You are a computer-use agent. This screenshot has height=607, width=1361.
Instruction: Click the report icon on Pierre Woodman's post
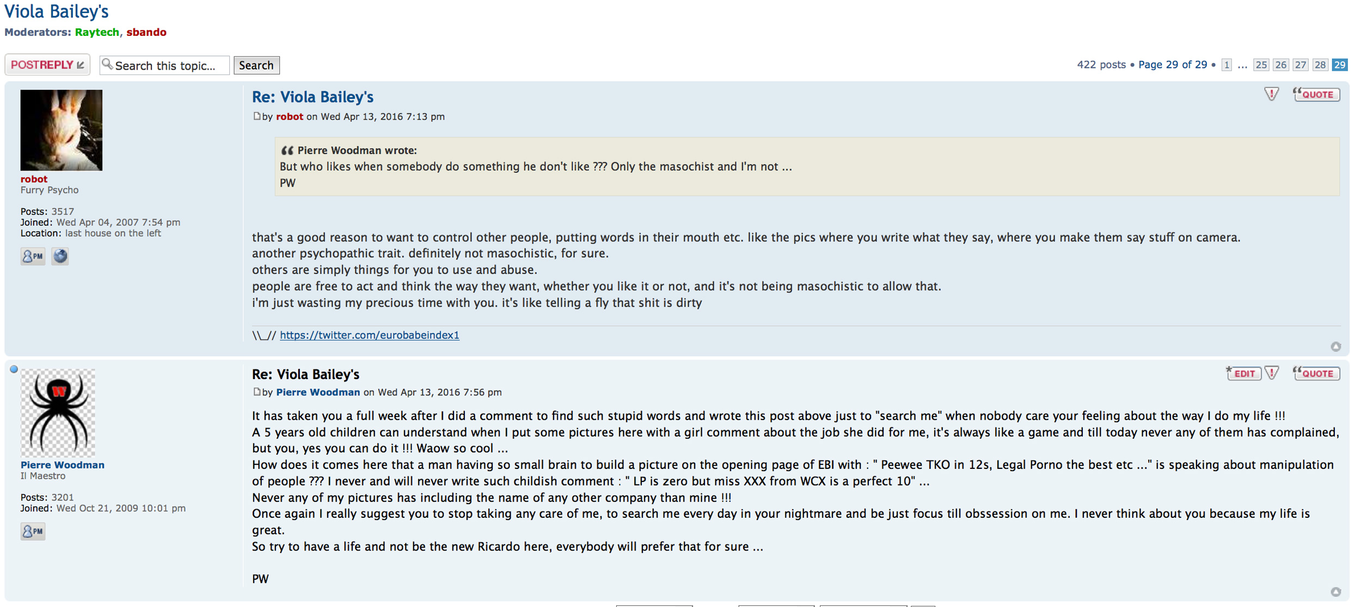coord(1272,373)
